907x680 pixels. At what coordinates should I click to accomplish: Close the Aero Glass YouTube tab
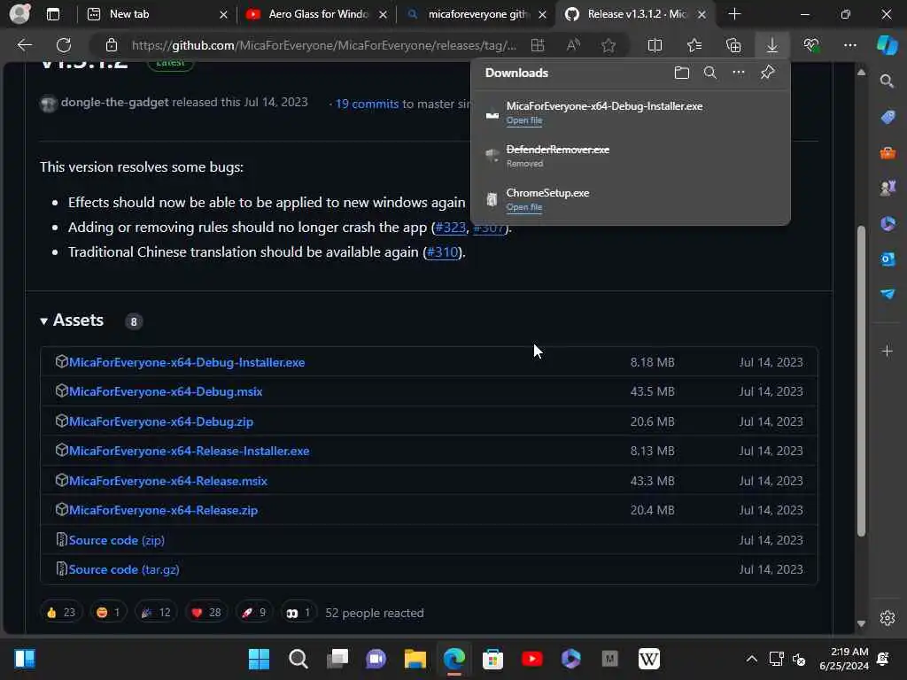point(383,14)
